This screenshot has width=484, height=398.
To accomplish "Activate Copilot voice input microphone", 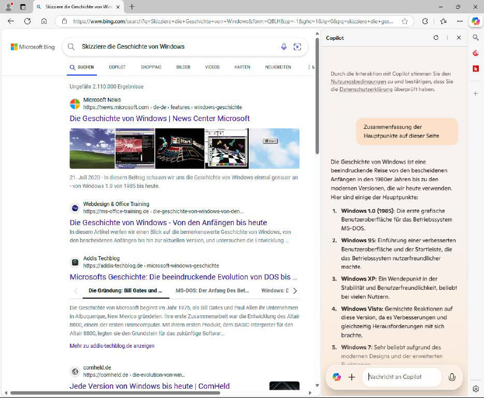I will pos(452,377).
